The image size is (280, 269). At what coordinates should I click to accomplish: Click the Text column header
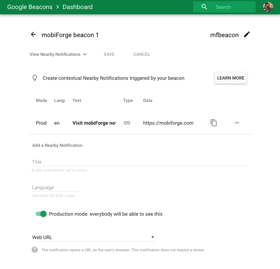click(x=77, y=100)
